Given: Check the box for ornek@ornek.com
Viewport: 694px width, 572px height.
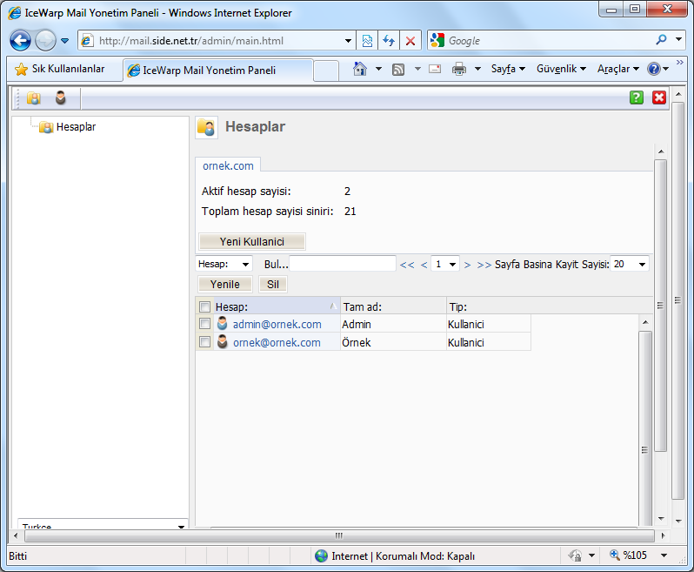Looking at the screenshot, I should pyautogui.click(x=204, y=342).
